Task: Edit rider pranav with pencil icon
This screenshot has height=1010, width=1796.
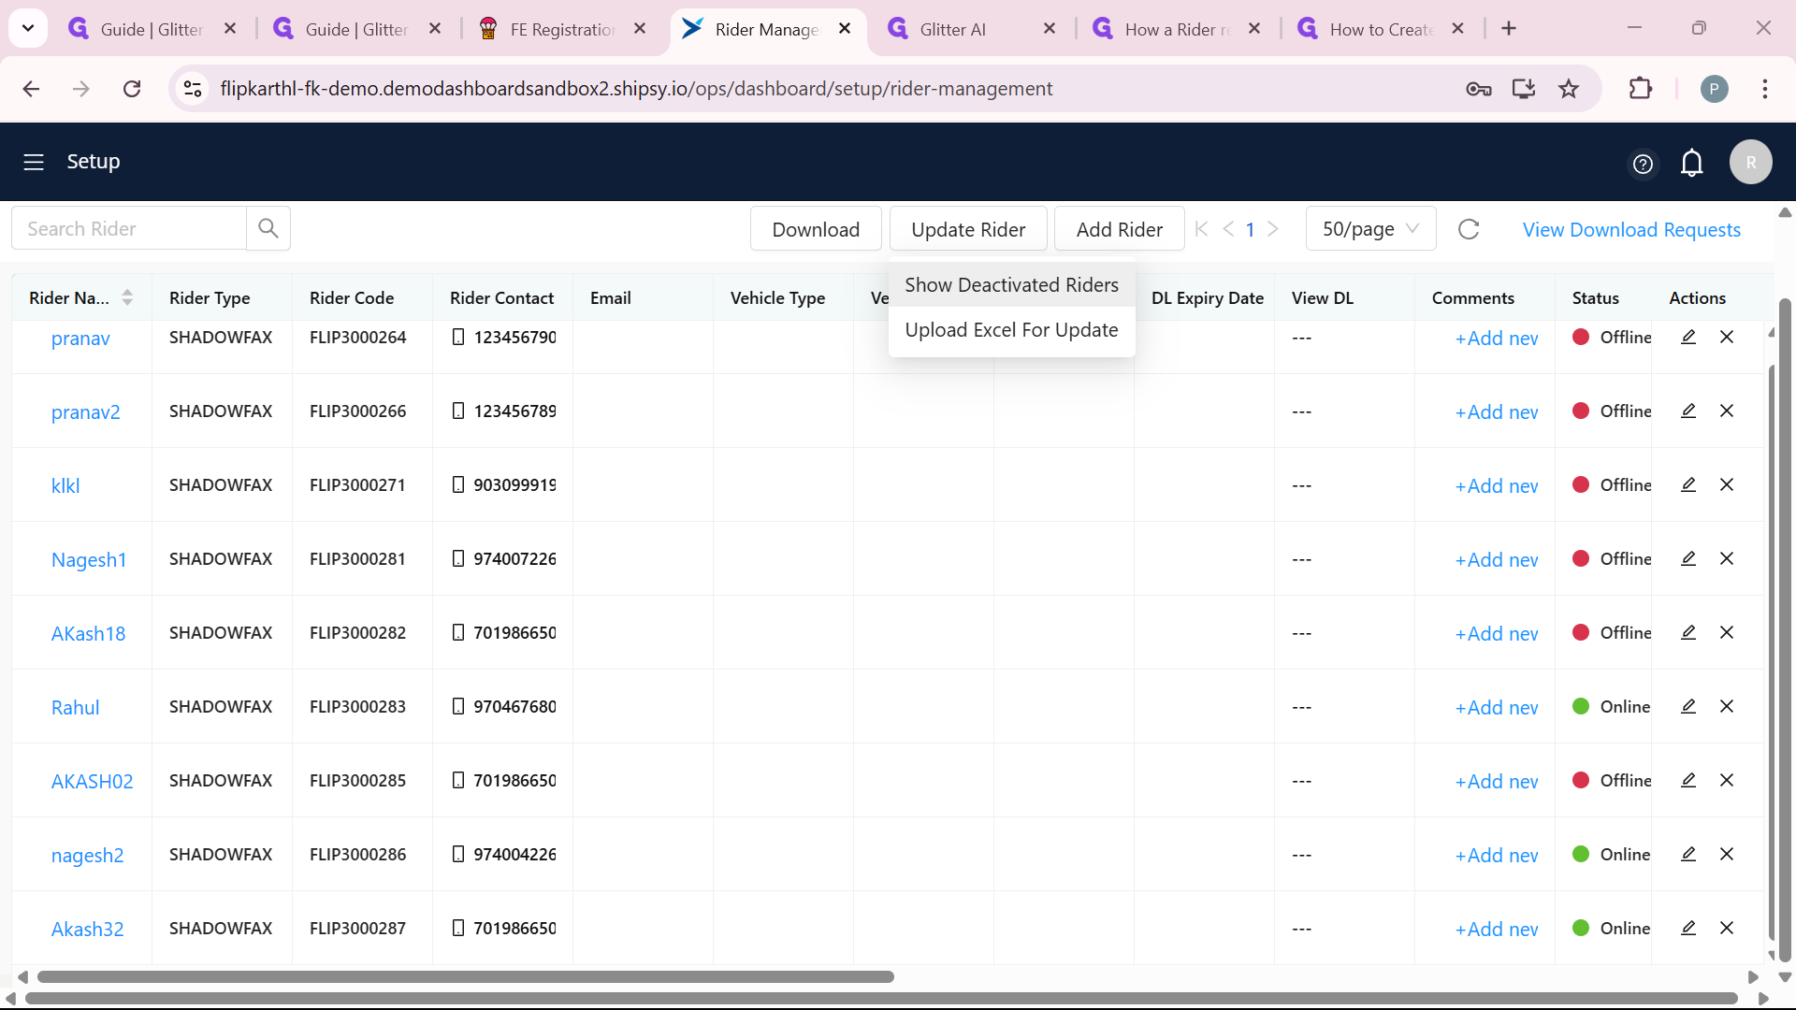Action: 1688,337
